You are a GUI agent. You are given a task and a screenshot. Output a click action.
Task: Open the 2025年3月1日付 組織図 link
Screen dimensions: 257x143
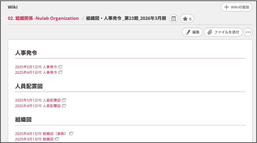[x=34, y=139]
